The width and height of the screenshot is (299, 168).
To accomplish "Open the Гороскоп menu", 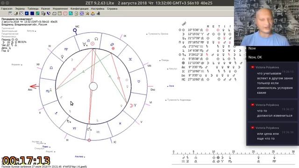I will (7, 8).
